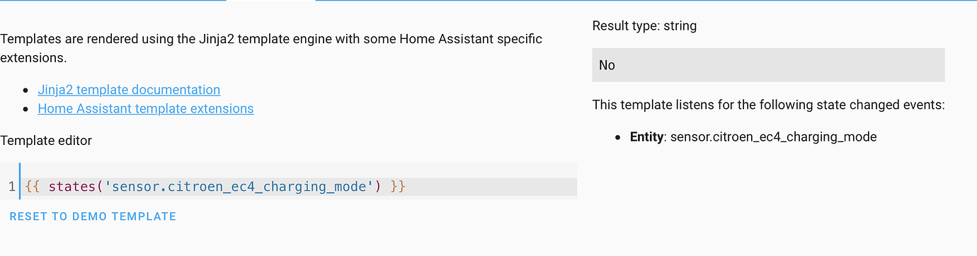The width and height of the screenshot is (977, 256).
Task: Click the Jinja2 template engine intro paragraph
Action: 271,48
